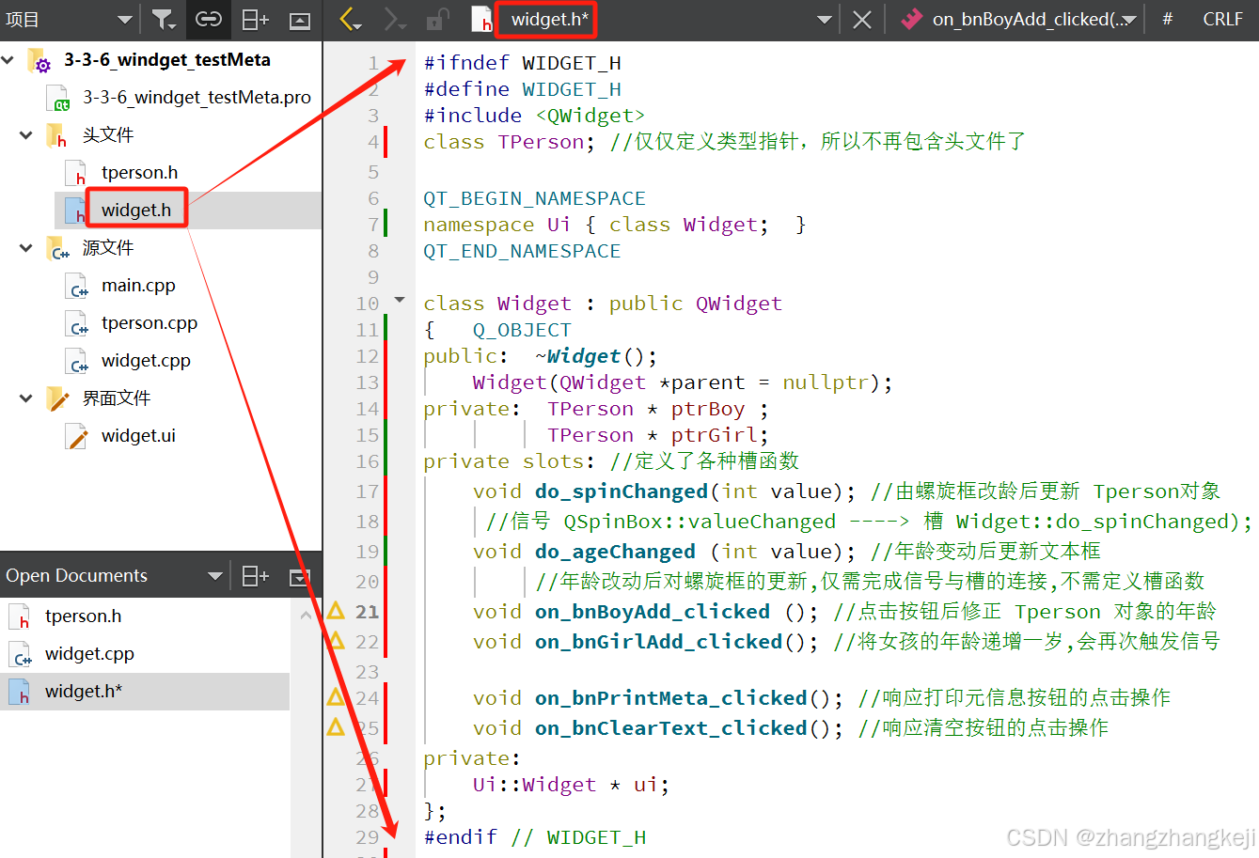Select the 3-3-6_windget_testMeta project
Screen dimensions: 1259x858
coord(166,60)
